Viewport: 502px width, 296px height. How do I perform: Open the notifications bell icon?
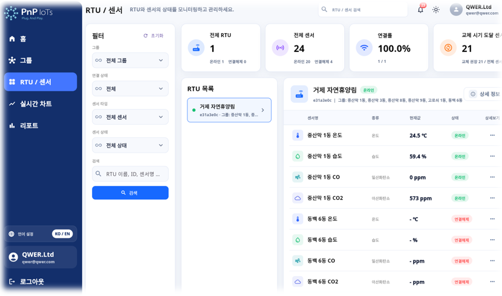[x=421, y=10]
